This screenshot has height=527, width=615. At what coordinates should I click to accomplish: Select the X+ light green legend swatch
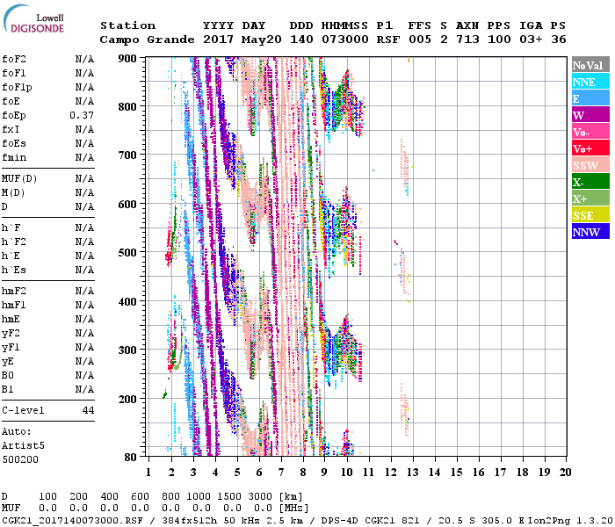point(589,199)
